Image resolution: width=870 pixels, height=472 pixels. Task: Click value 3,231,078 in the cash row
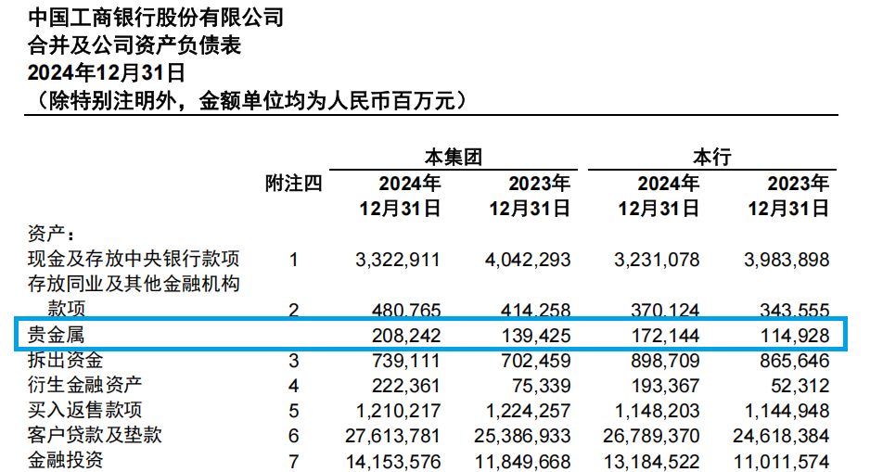click(x=657, y=260)
